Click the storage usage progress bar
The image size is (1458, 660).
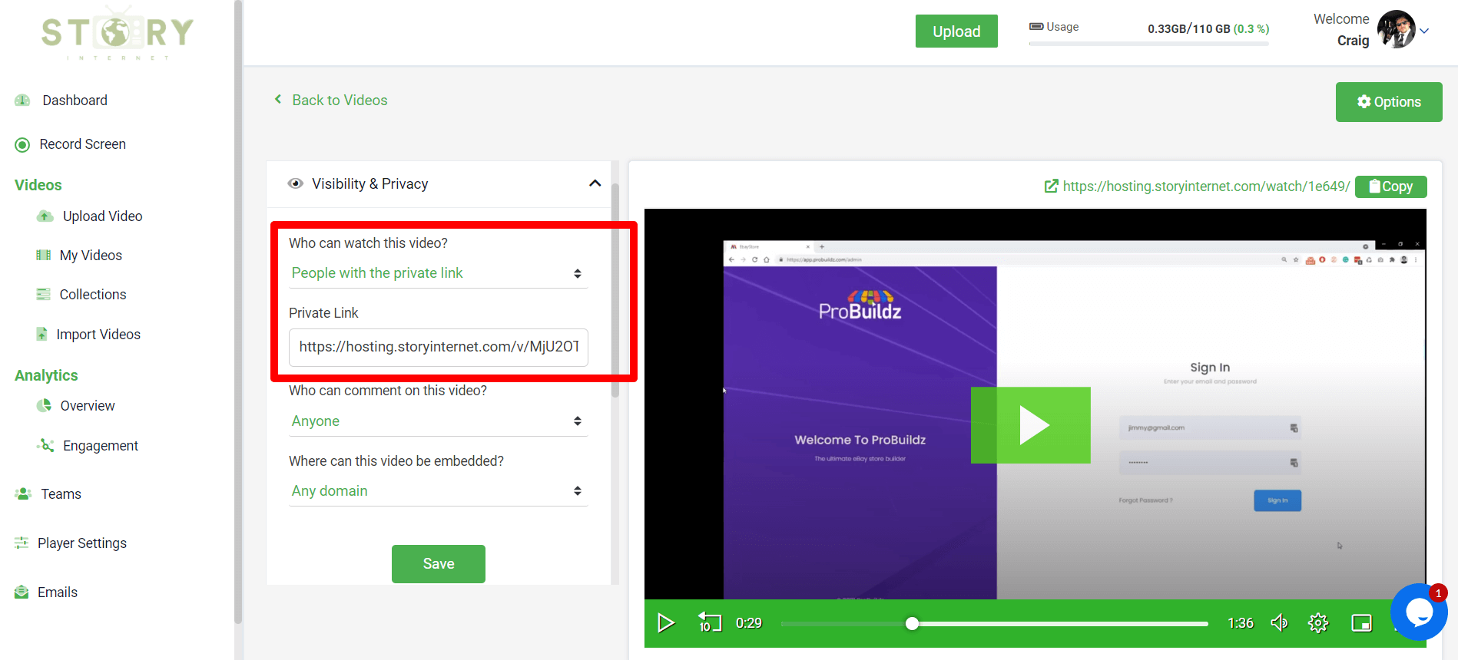point(1149,44)
